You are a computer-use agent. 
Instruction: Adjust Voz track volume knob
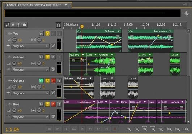click(x=14, y=40)
